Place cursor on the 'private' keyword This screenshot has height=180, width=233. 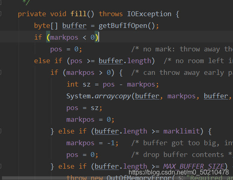click(x=32, y=14)
